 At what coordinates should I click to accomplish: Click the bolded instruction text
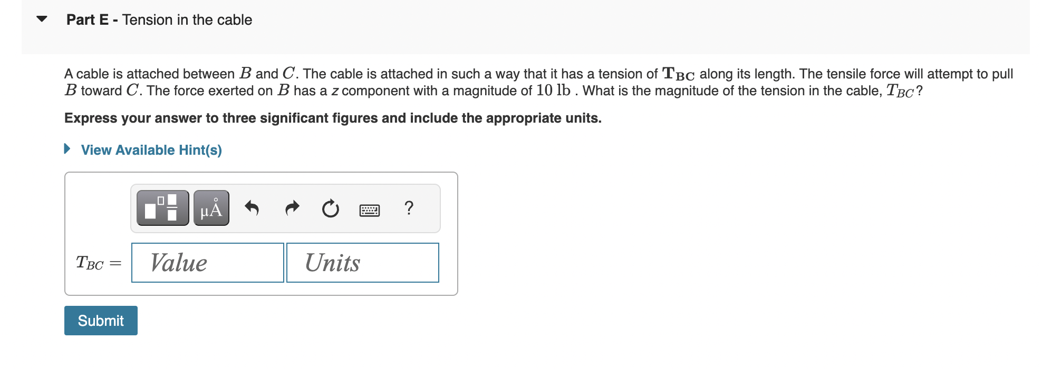coord(332,118)
